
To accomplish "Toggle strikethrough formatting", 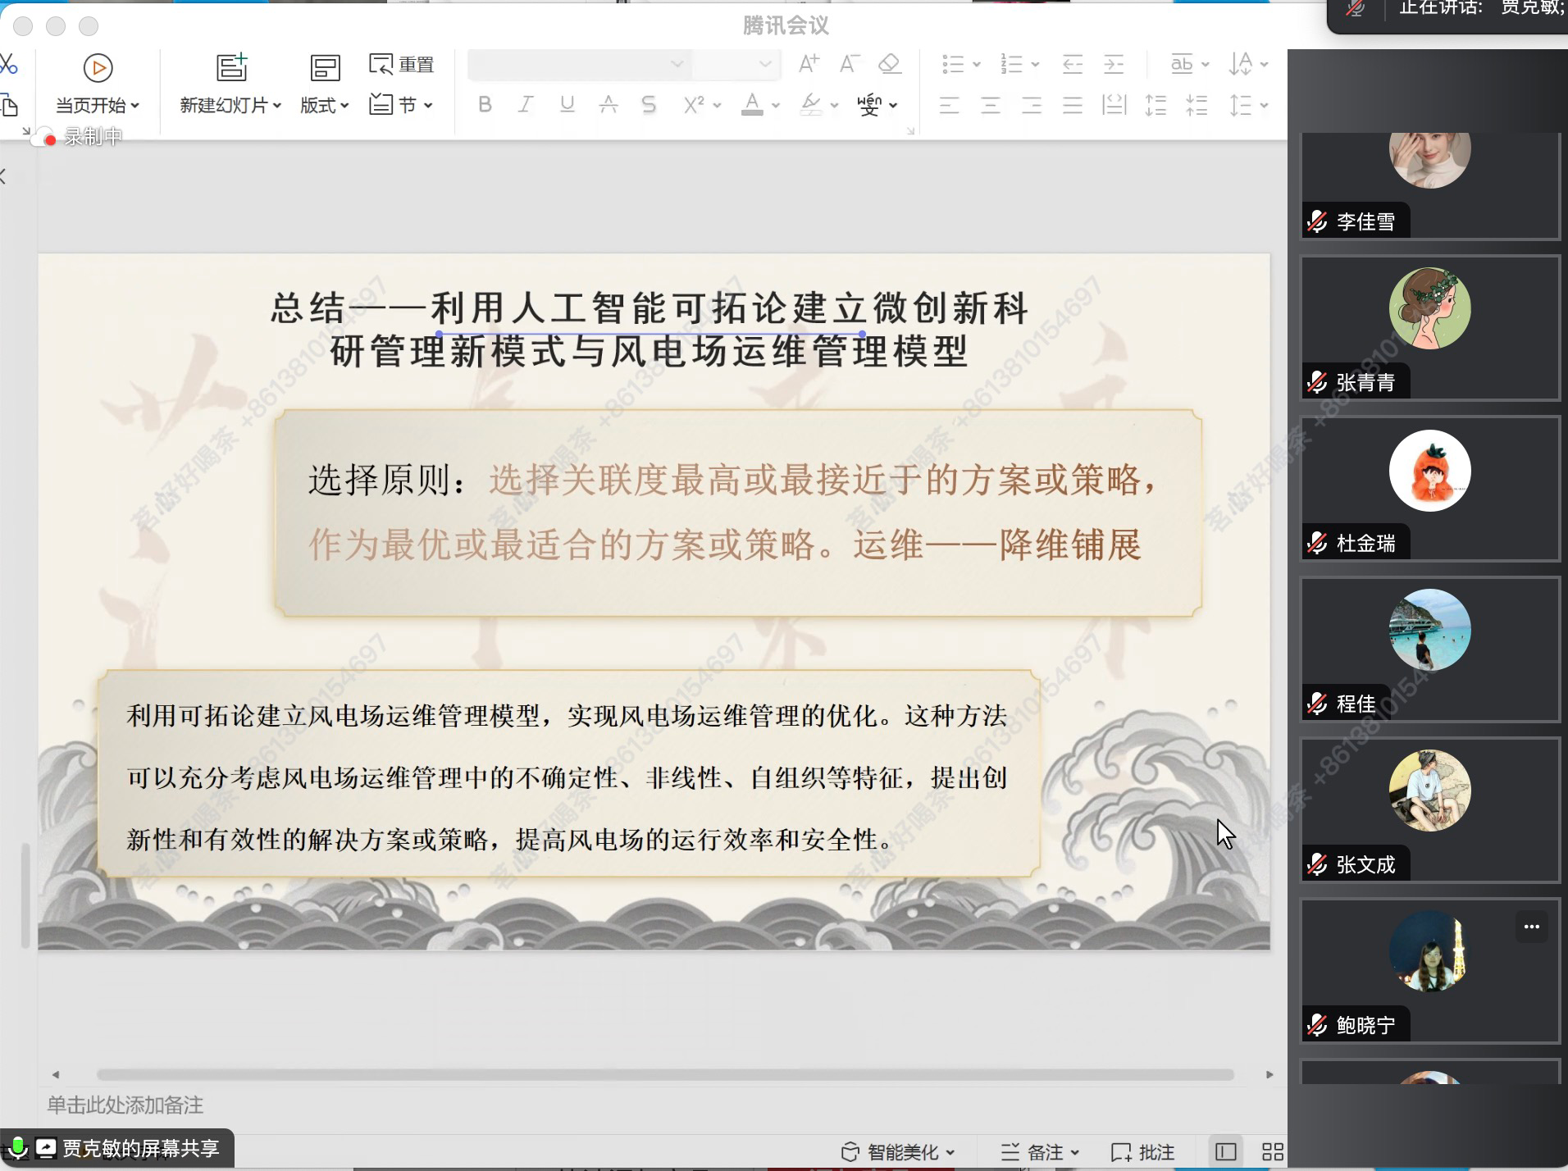I will 649,105.
